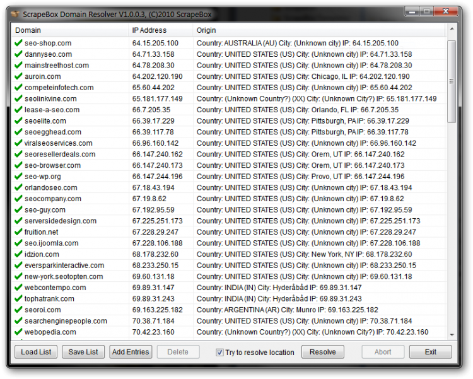Screen dimensions: 473x379
Task: Click the Abort button
Action: [x=383, y=352]
